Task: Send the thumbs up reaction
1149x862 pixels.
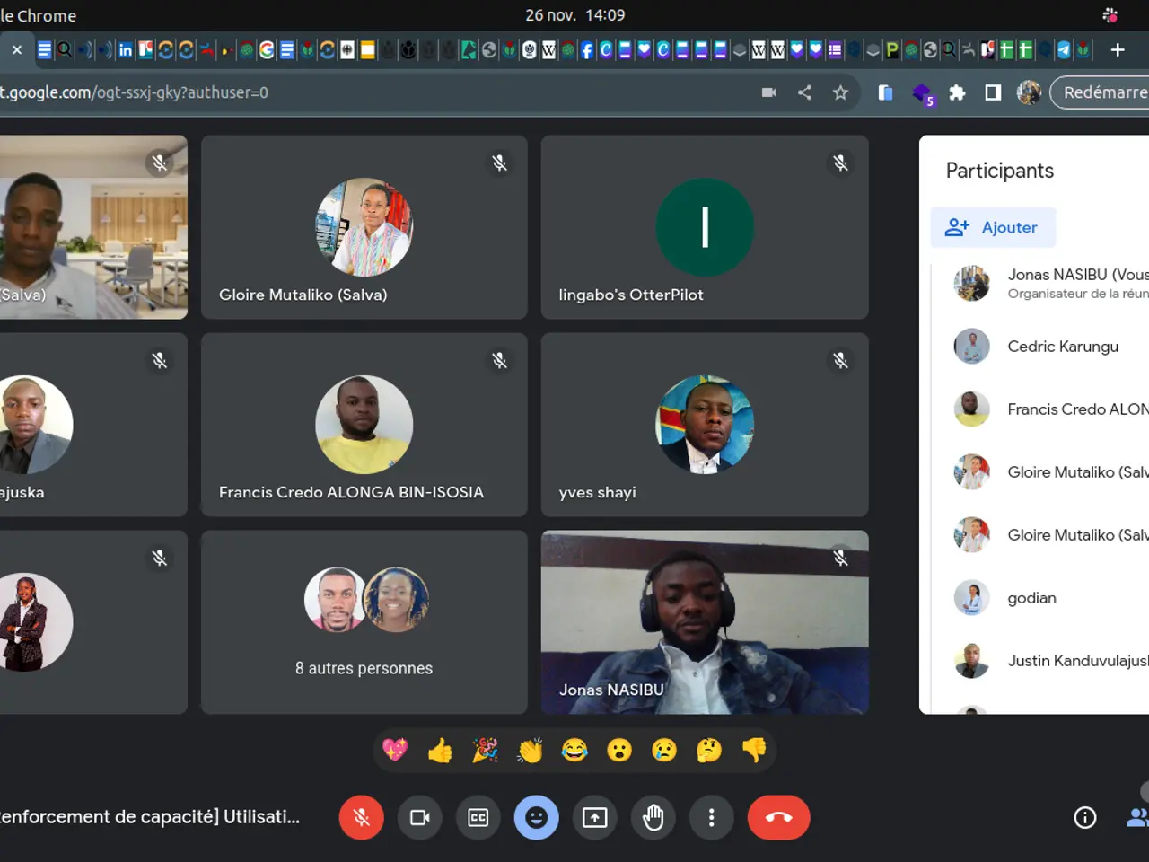Action: coord(440,750)
